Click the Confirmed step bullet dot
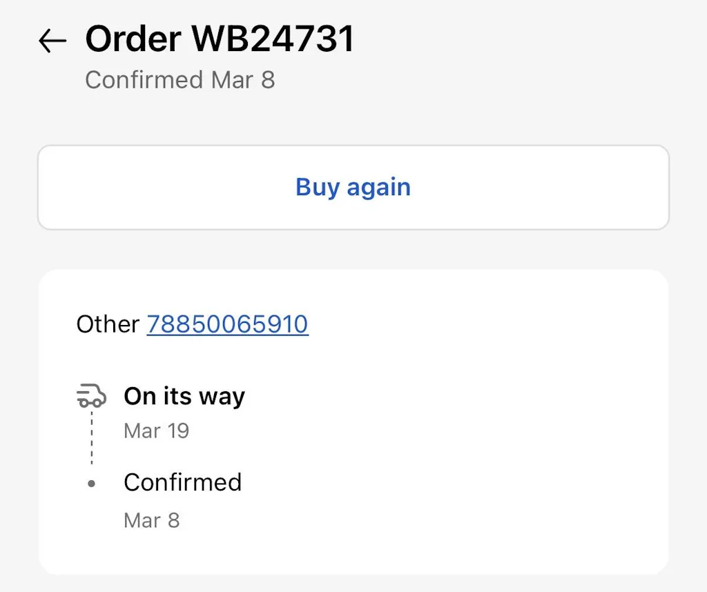Viewport: 707px width, 592px height. 91,484
